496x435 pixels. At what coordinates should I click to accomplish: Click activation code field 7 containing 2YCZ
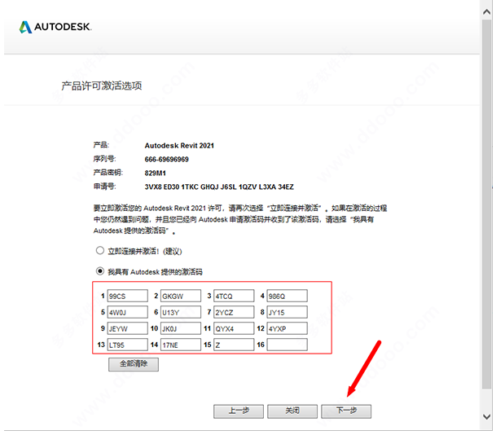[x=234, y=312]
